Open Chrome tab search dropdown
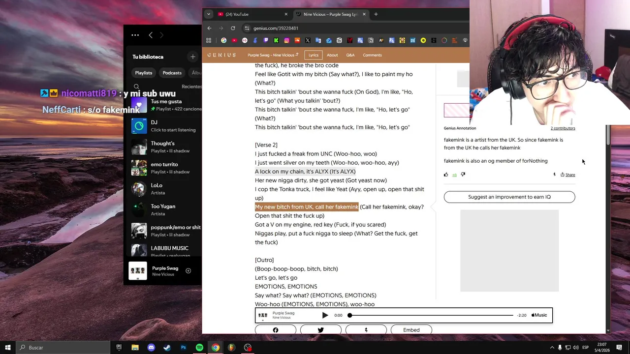This screenshot has width=630, height=354. [209, 14]
